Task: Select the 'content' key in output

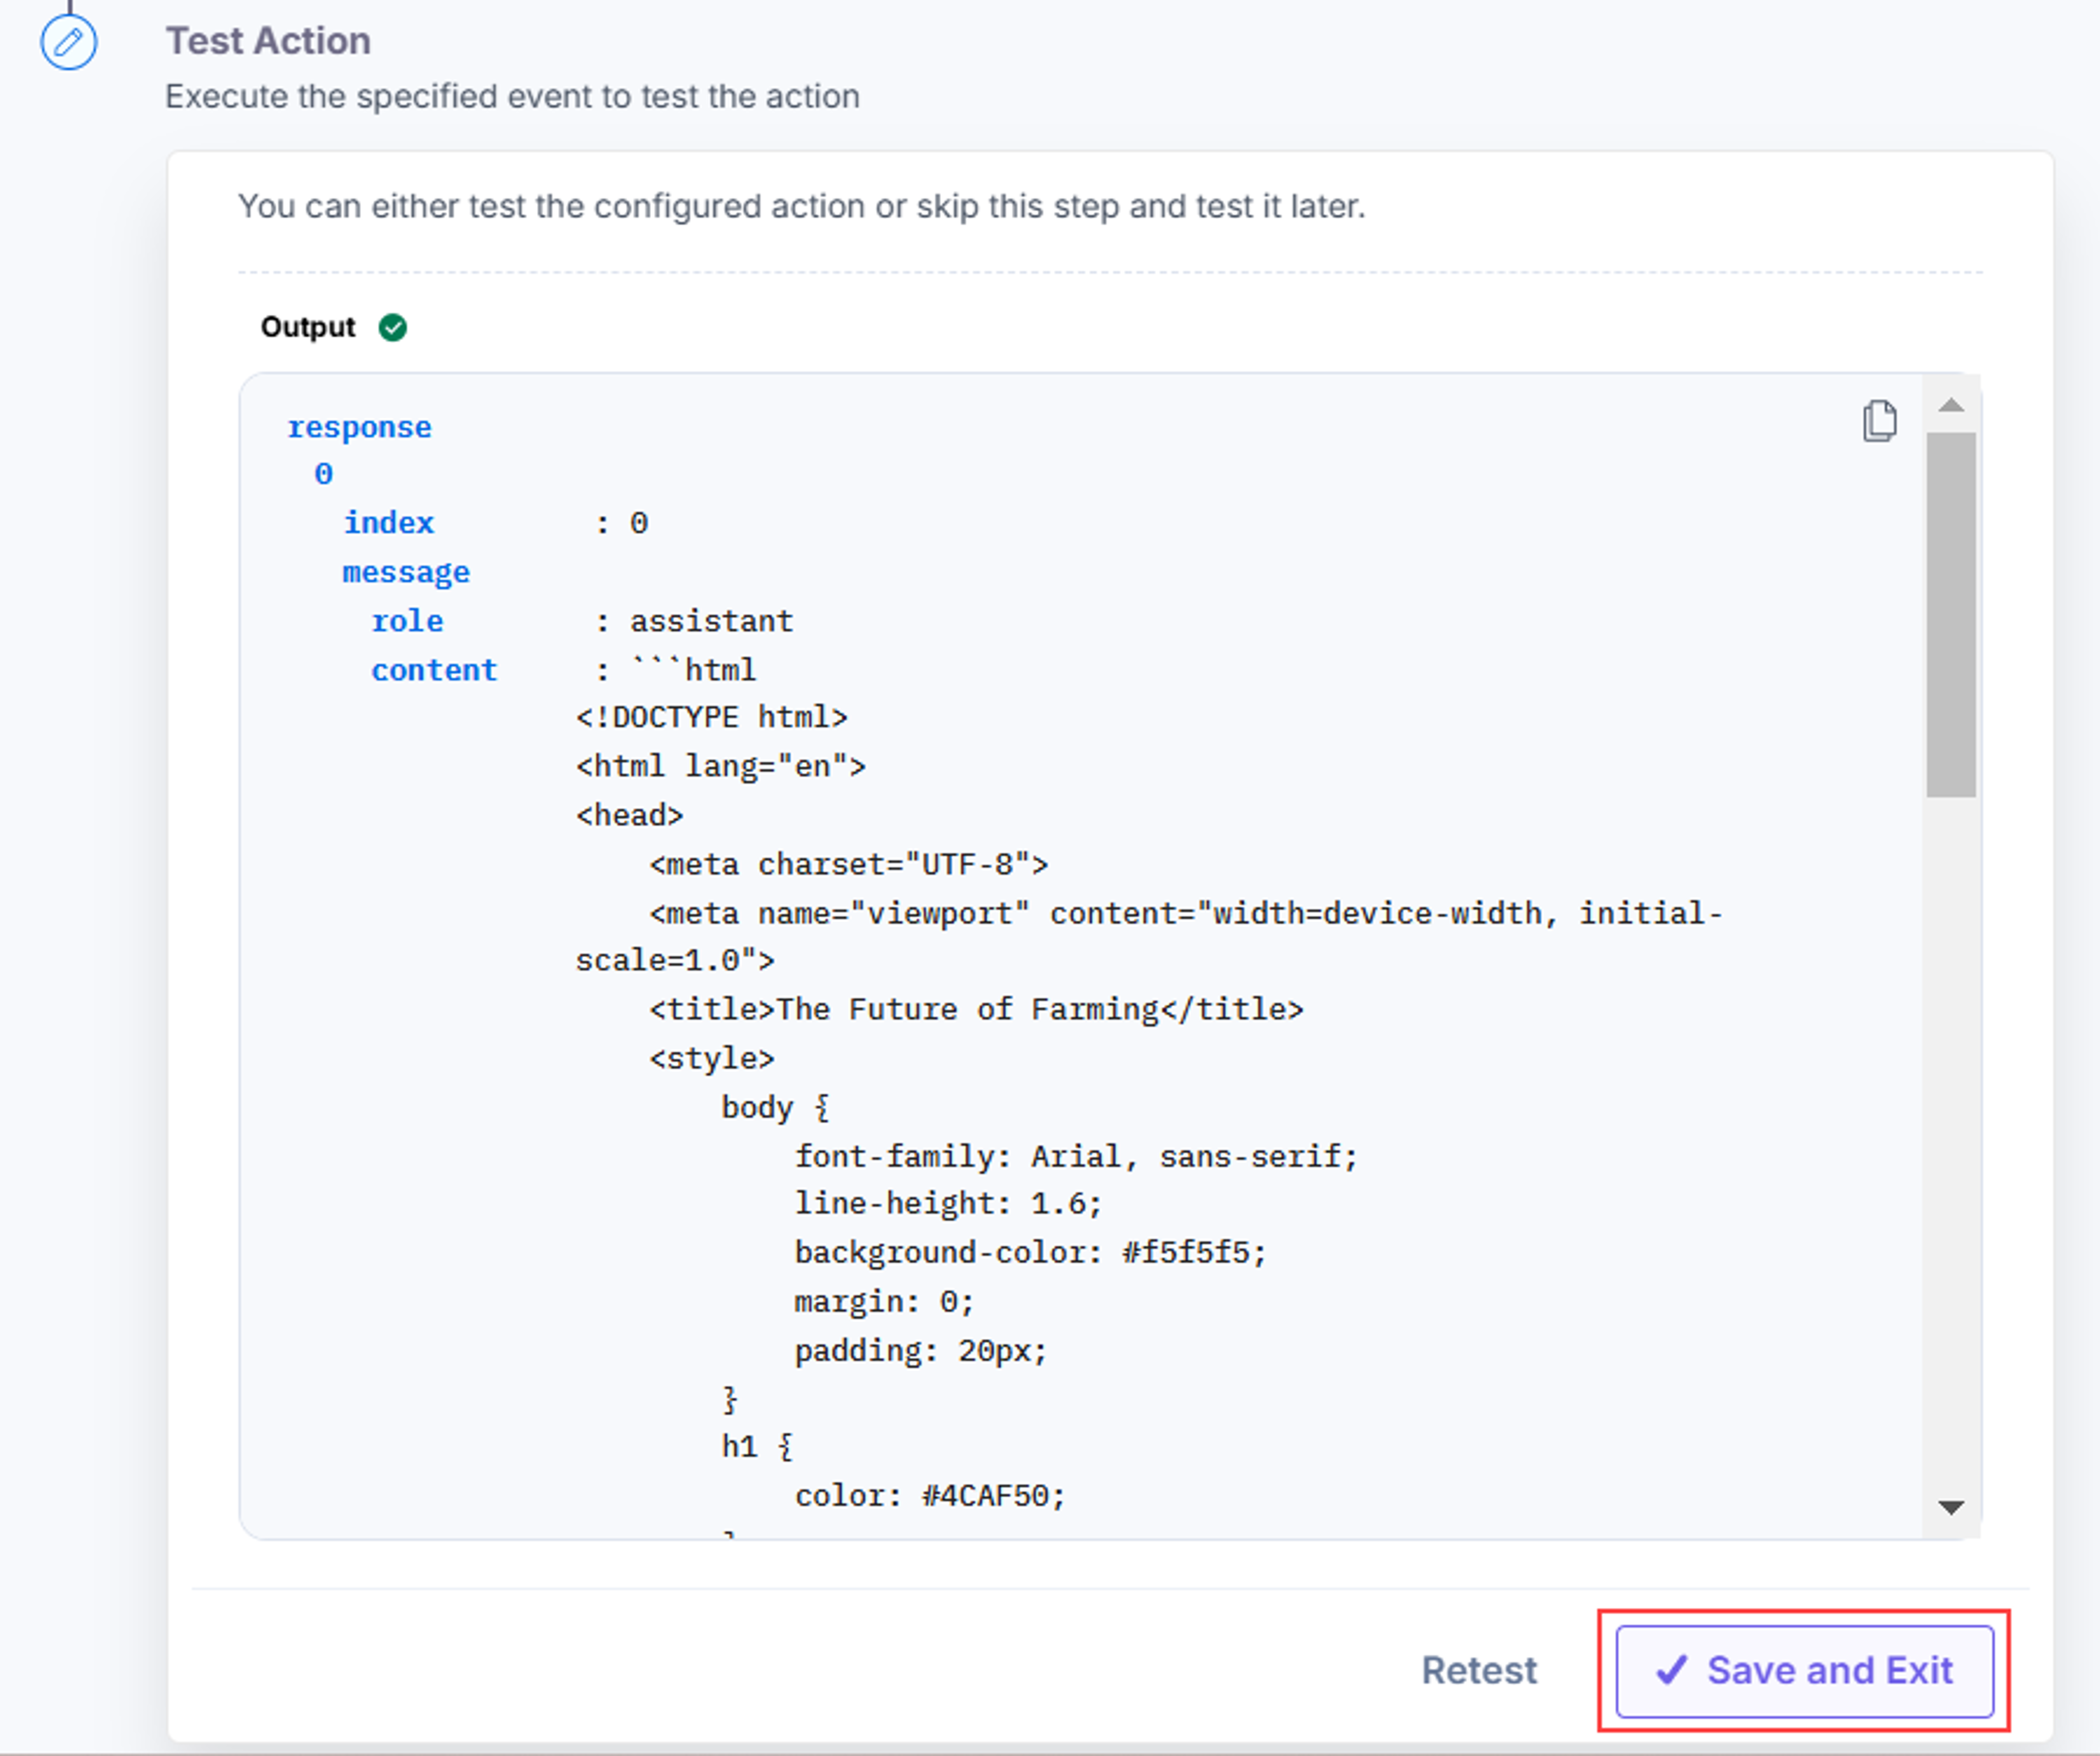Action: pyautogui.click(x=434, y=670)
